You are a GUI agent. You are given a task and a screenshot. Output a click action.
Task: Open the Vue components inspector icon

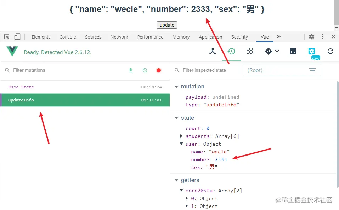click(213, 51)
